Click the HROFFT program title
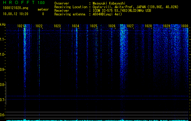Screen dimensions: 191x121 point(19,2)
